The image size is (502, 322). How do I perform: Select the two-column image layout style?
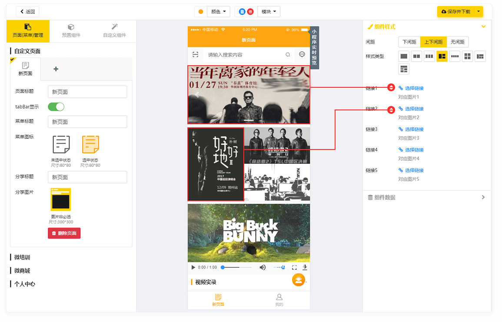(416, 56)
